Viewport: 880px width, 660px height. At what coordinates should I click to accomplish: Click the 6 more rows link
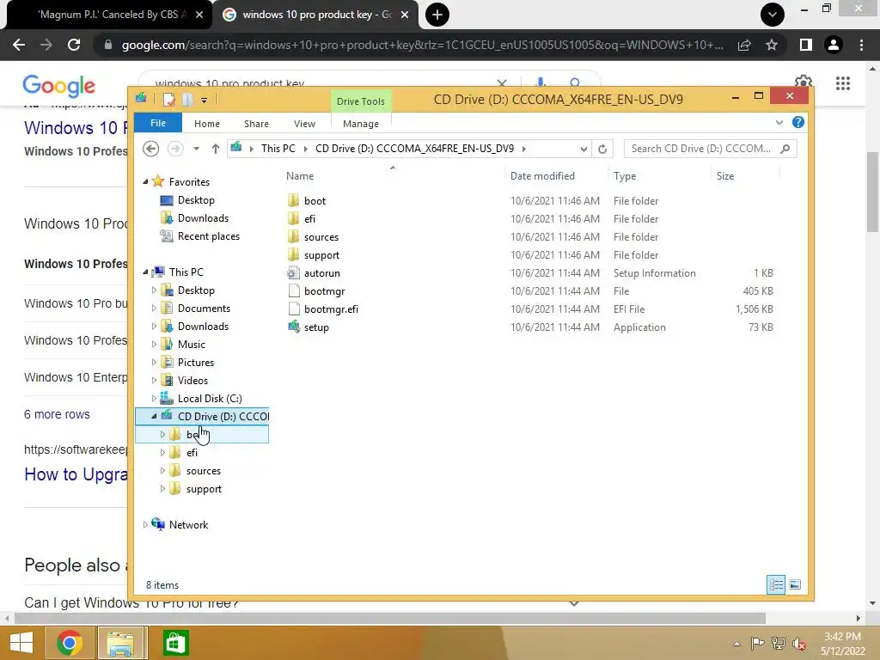click(57, 414)
